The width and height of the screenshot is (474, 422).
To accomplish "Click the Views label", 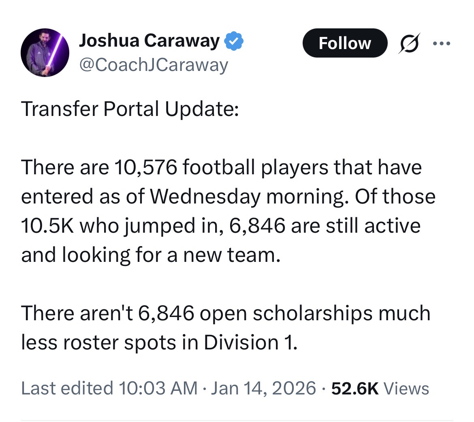I will [406, 388].
